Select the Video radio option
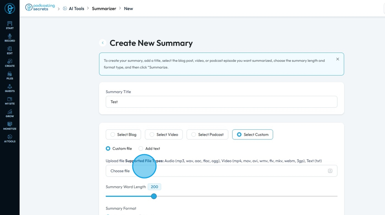Image resolution: width=385 pixels, height=215 pixels. coord(152,135)
